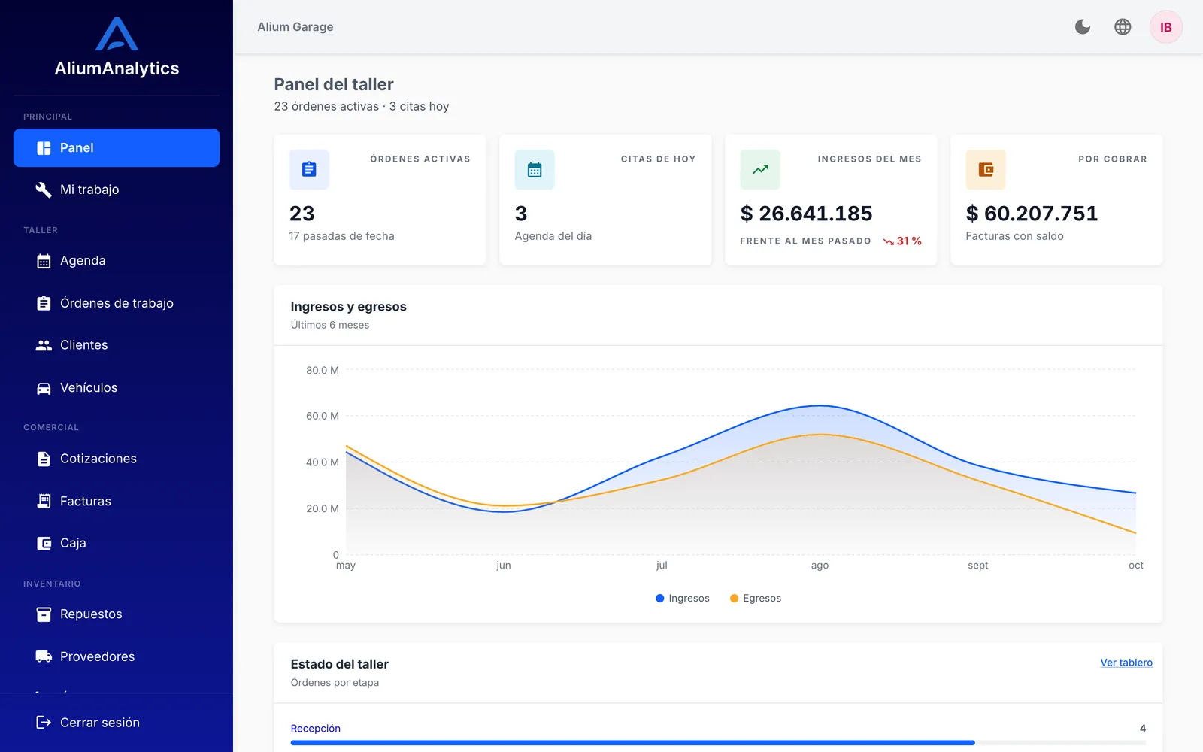Image resolution: width=1203 pixels, height=752 pixels.
Task: Open Repuestos inventory box icon
Action: pos(44,614)
